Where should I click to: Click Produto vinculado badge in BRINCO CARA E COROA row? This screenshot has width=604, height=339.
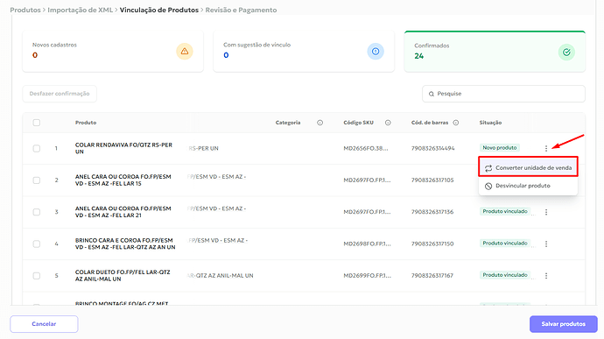pyautogui.click(x=505, y=244)
